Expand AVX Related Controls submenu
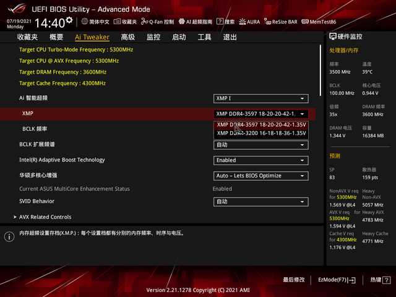Image resolution: width=396 pixels, height=297 pixels. (x=45, y=217)
